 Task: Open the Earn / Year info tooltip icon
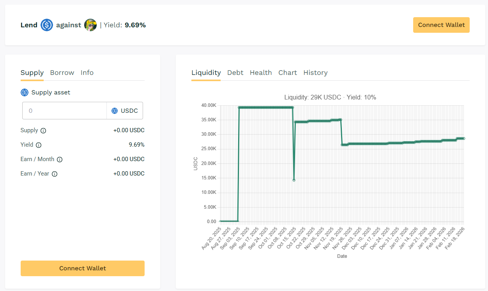click(x=55, y=174)
